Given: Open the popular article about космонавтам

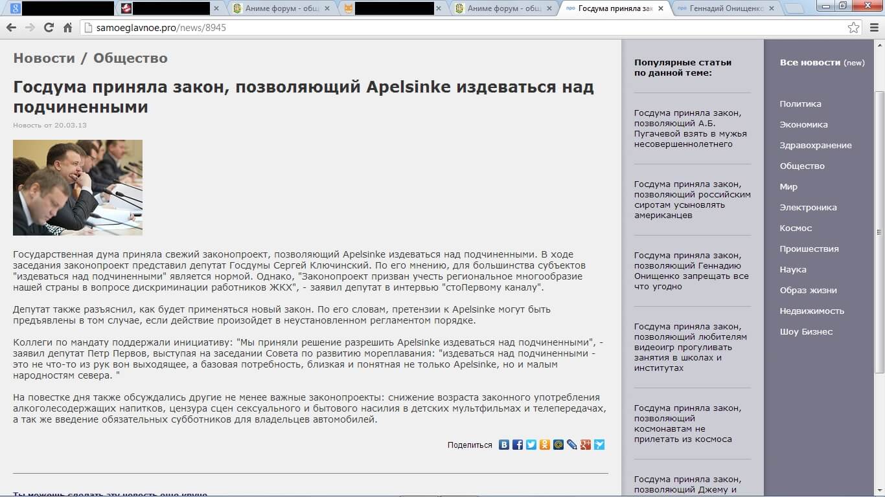Looking at the screenshot, I should [x=683, y=423].
